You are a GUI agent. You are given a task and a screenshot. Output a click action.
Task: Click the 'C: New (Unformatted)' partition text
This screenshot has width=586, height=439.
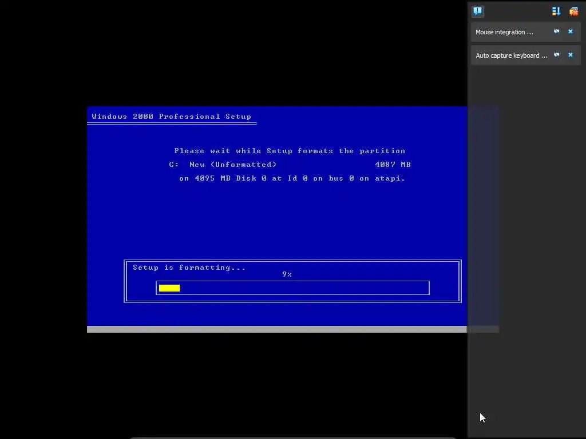click(x=223, y=165)
